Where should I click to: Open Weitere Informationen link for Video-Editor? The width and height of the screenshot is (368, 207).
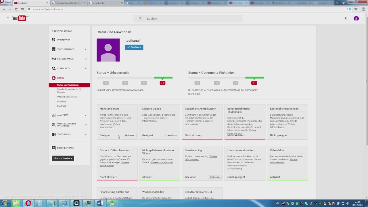pos(283,161)
